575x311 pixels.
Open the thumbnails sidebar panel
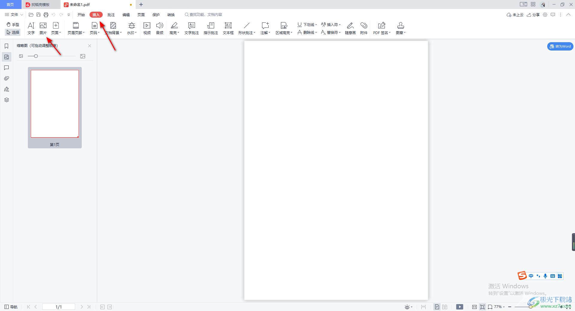click(x=7, y=57)
